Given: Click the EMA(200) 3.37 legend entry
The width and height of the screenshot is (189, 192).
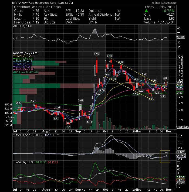Looking at the screenshot, I should click(23, 59).
